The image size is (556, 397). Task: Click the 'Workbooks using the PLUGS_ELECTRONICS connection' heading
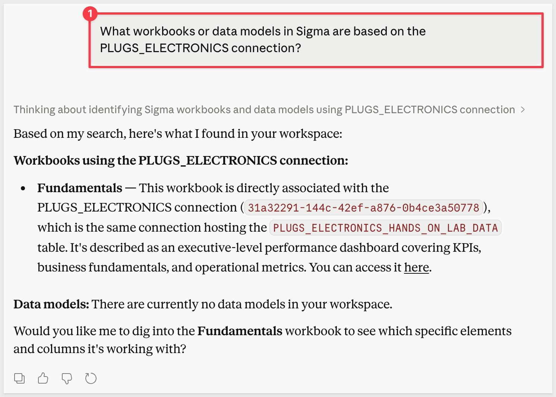pyautogui.click(x=181, y=161)
